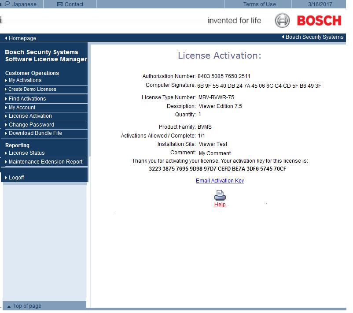Open Terms of Use
The height and width of the screenshot is (313, 353).
(259, 4)
